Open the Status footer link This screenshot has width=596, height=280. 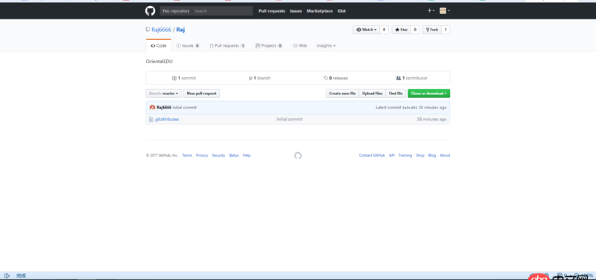pyautogui.click(x=234, y=155)
